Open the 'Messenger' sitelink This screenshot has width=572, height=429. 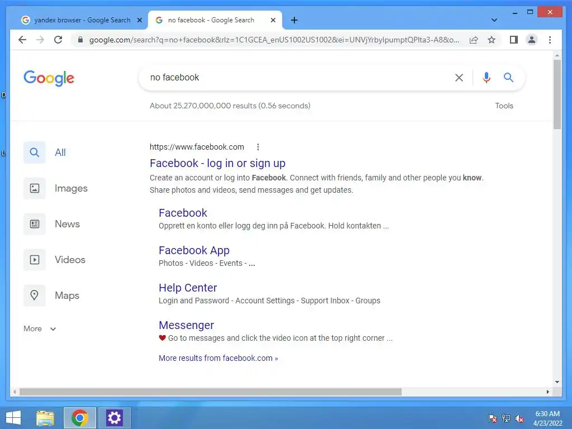(187, 325)
